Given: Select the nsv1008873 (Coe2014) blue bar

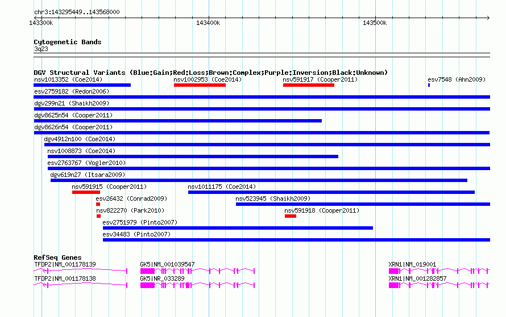Looking at the screenshot, I should (x=193, y=157).
